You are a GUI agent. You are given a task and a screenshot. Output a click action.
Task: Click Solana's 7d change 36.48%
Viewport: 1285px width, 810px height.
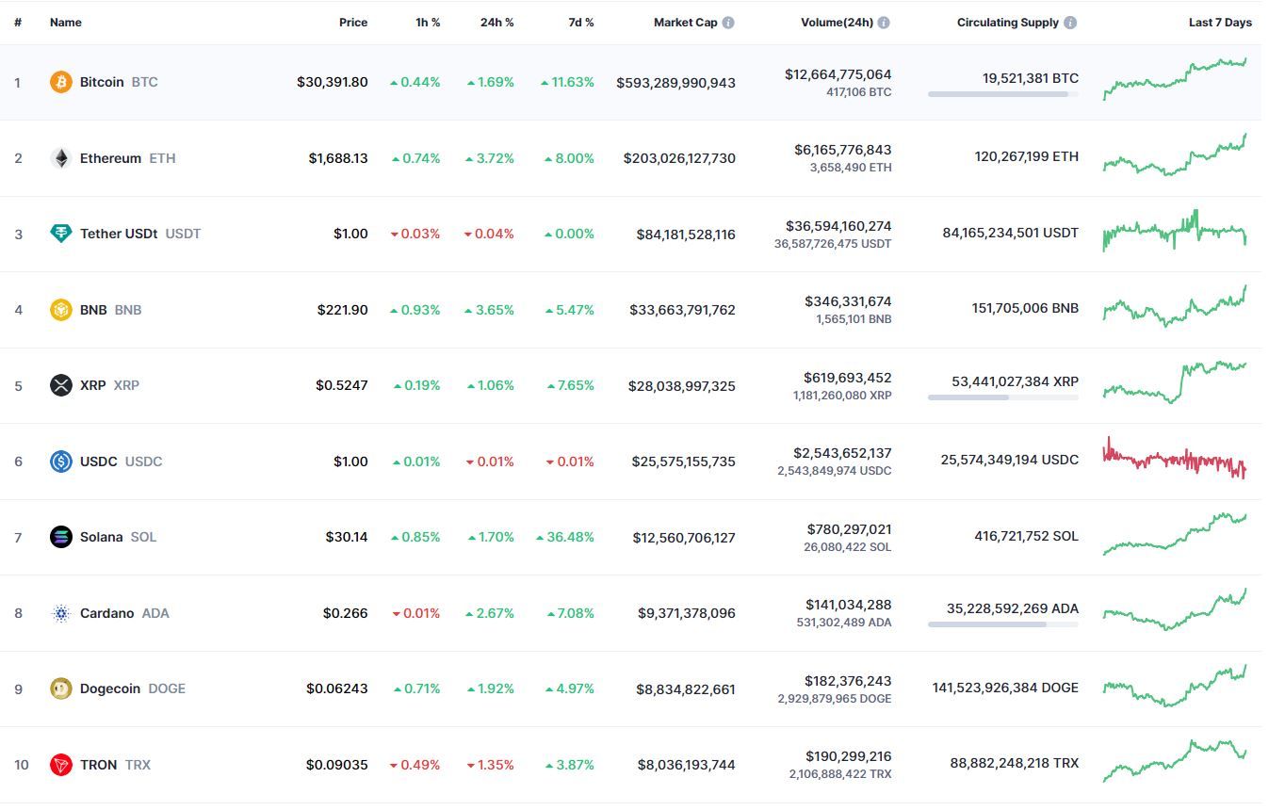pos(565,537)
